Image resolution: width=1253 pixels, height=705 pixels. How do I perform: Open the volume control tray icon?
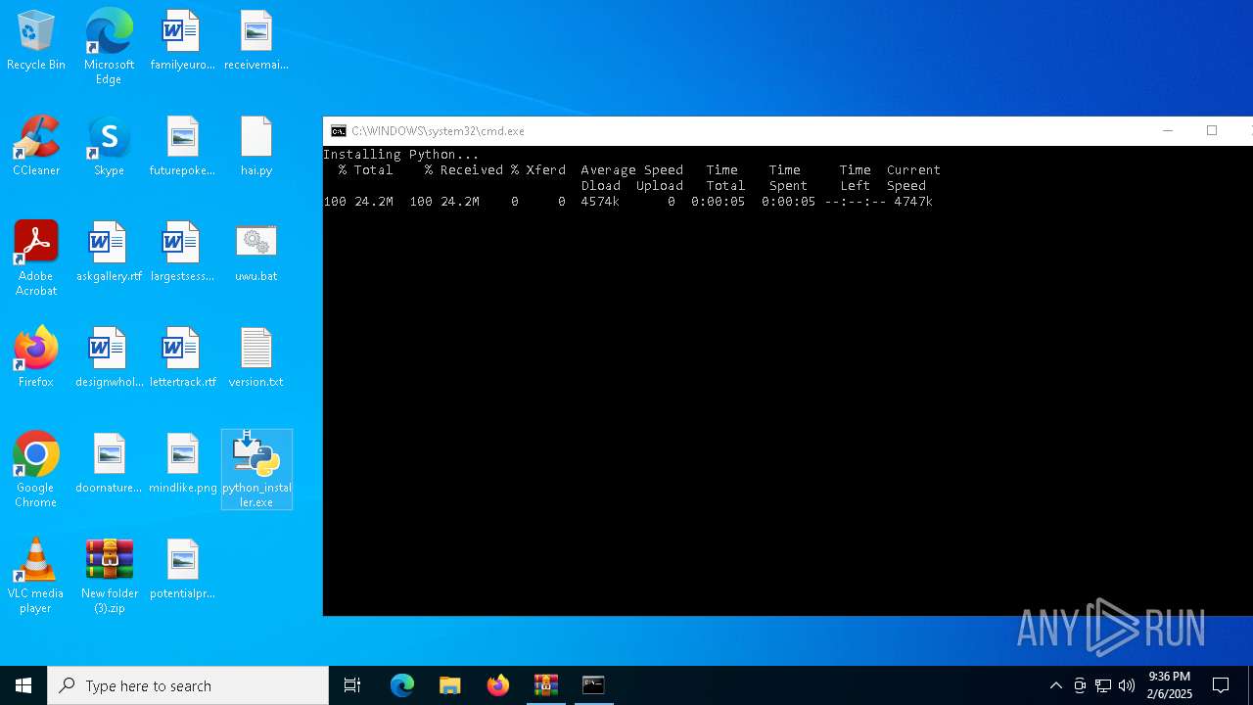(x=1127, y=685)
